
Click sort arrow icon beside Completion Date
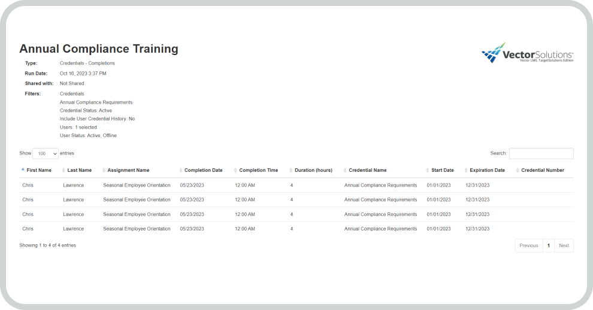181,171
